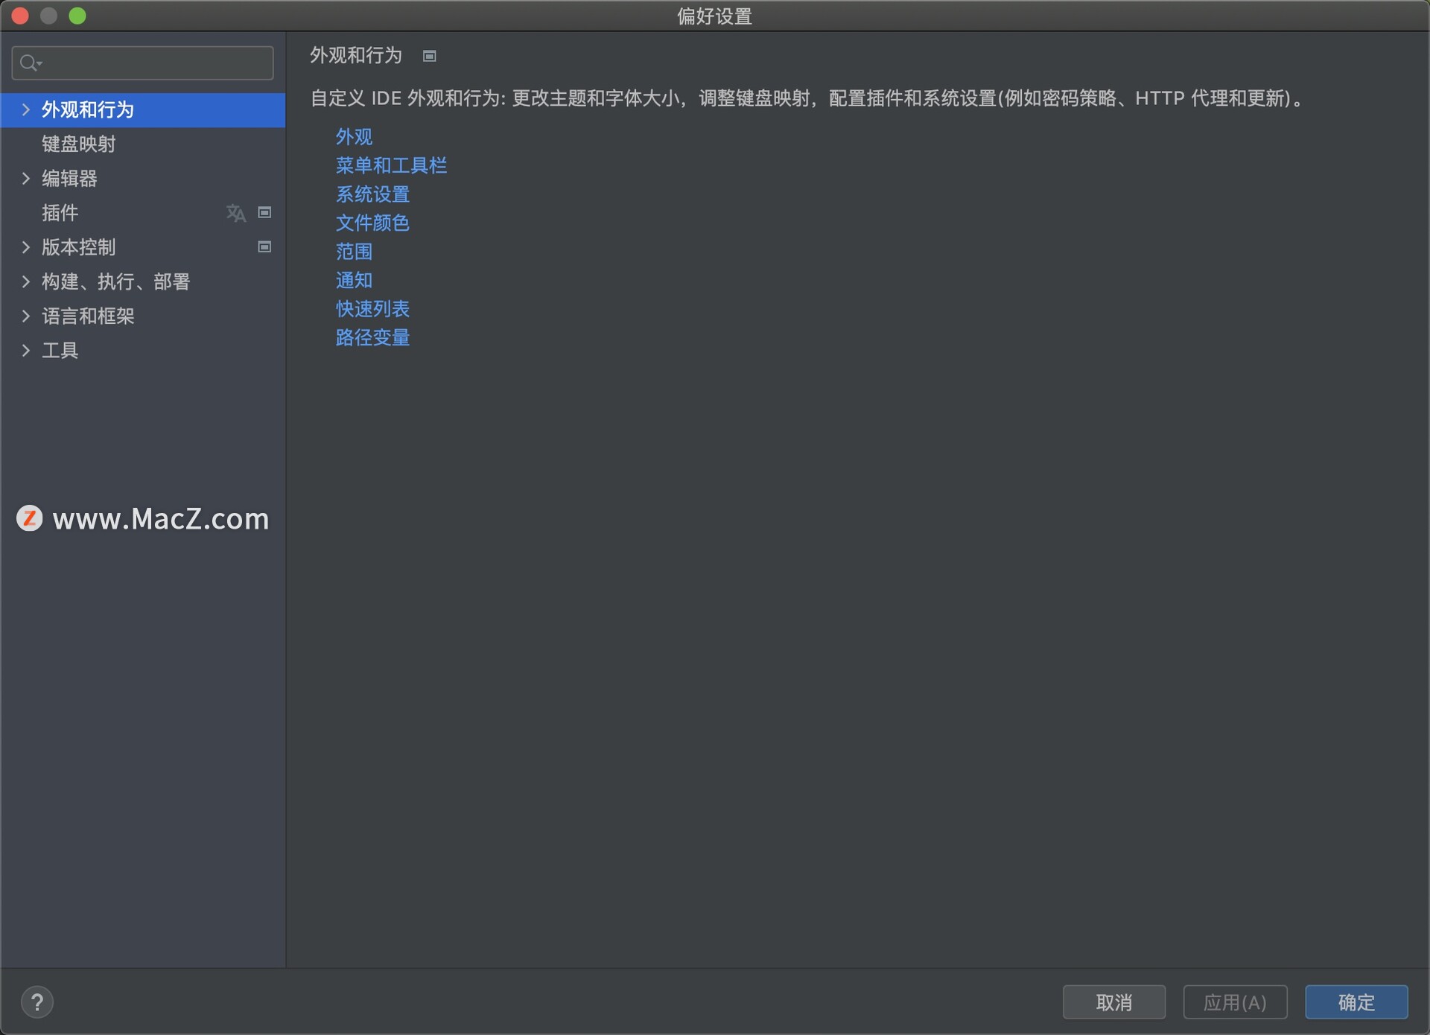Expand the 版本控制 tree node arrow

click(26, 247)
